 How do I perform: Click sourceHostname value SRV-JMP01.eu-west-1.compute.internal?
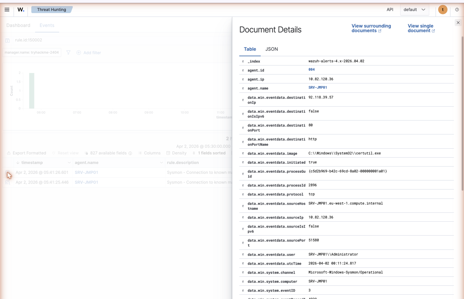(x=346, y=203)
